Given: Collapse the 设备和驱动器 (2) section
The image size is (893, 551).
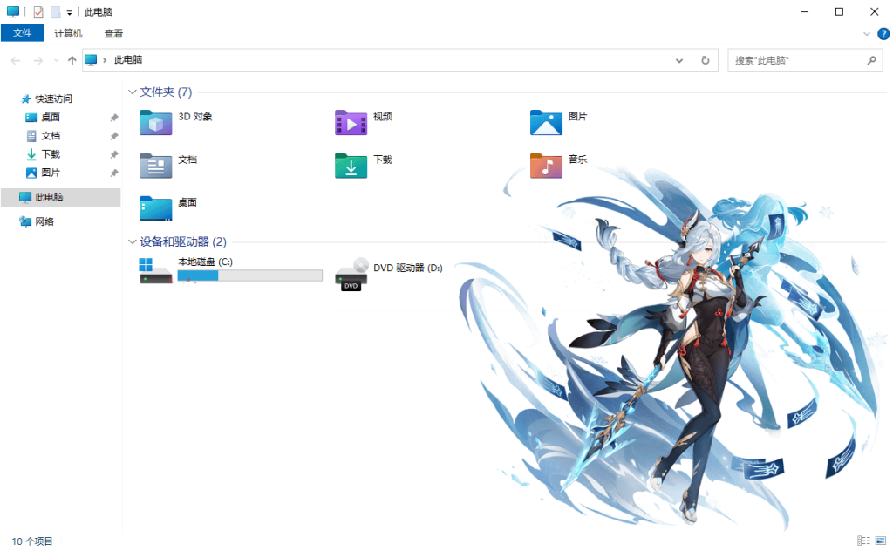Looking at the screenshot, I should (x=132, y=241).
